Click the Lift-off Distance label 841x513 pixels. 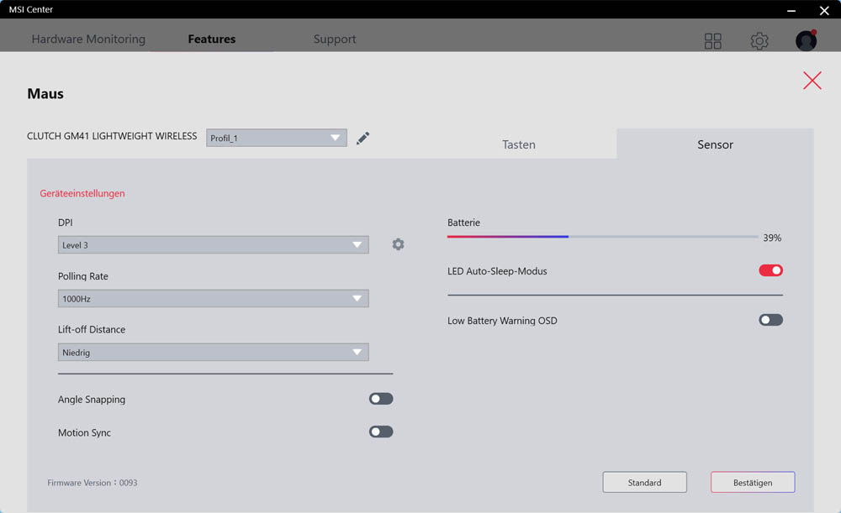point(92,329)
